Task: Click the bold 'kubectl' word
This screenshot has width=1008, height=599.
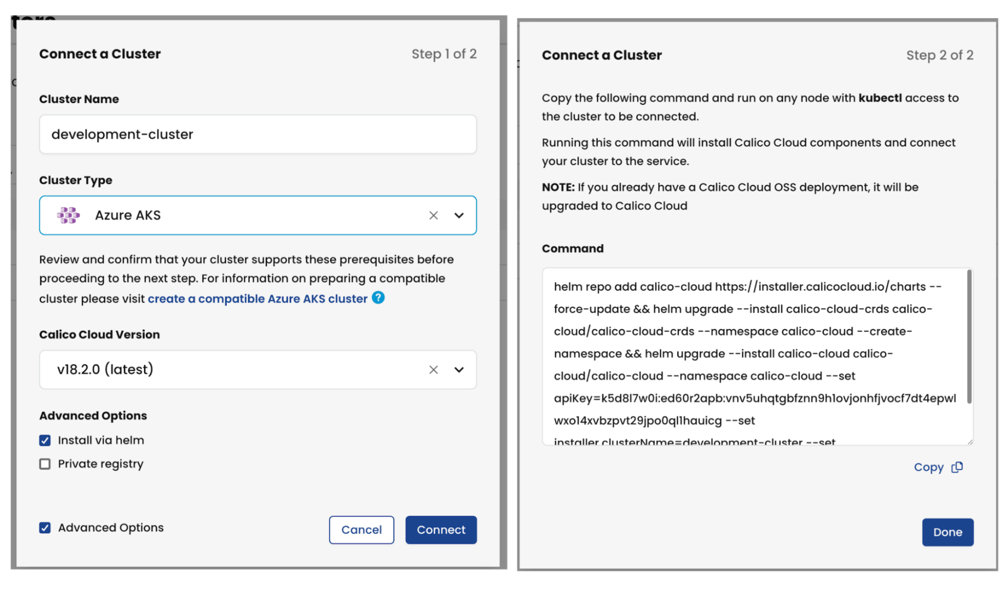Action: (x=880, y=98)
